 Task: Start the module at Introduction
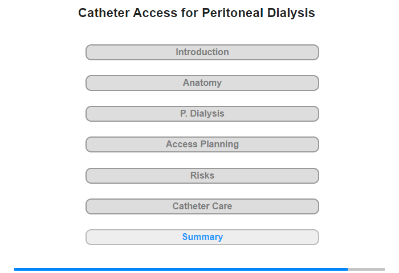click(202, 52)
